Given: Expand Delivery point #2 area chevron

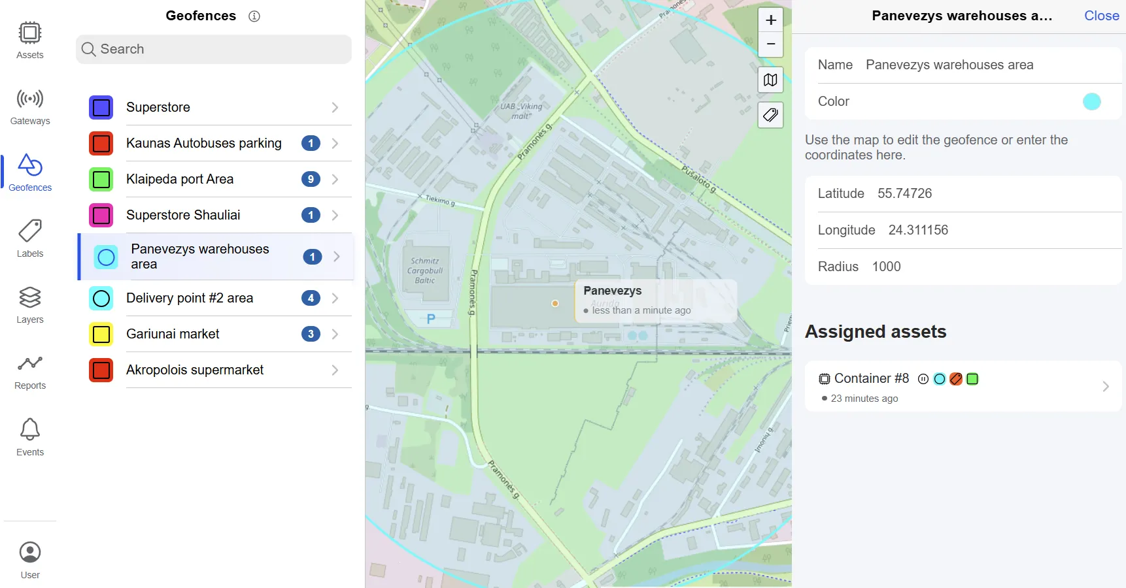Looking at the screenshot, I should coord(335,298).
